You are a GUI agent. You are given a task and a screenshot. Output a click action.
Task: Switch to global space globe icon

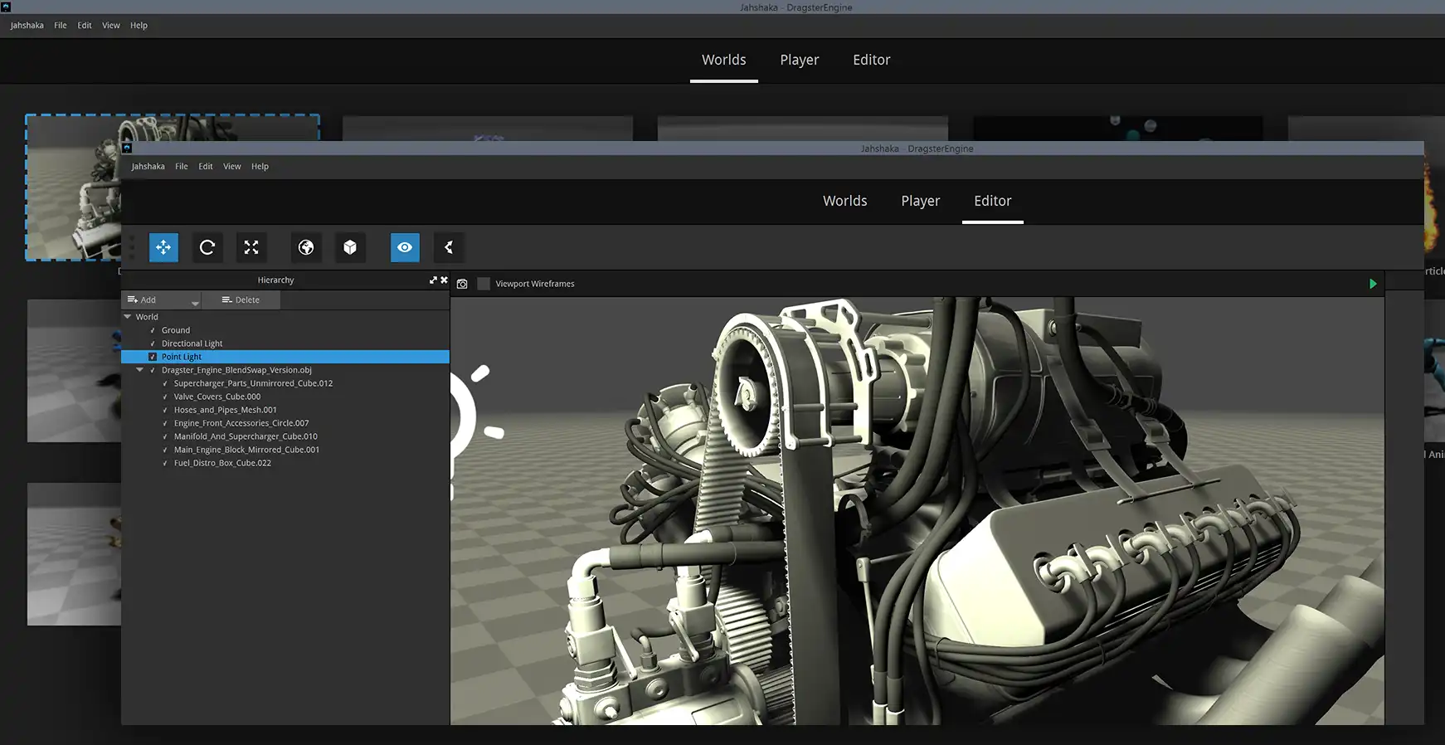(306, 247)
